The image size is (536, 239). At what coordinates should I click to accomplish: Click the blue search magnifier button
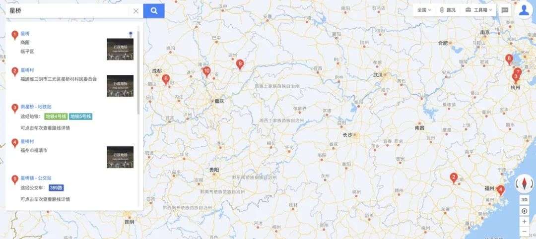point(154,11)
